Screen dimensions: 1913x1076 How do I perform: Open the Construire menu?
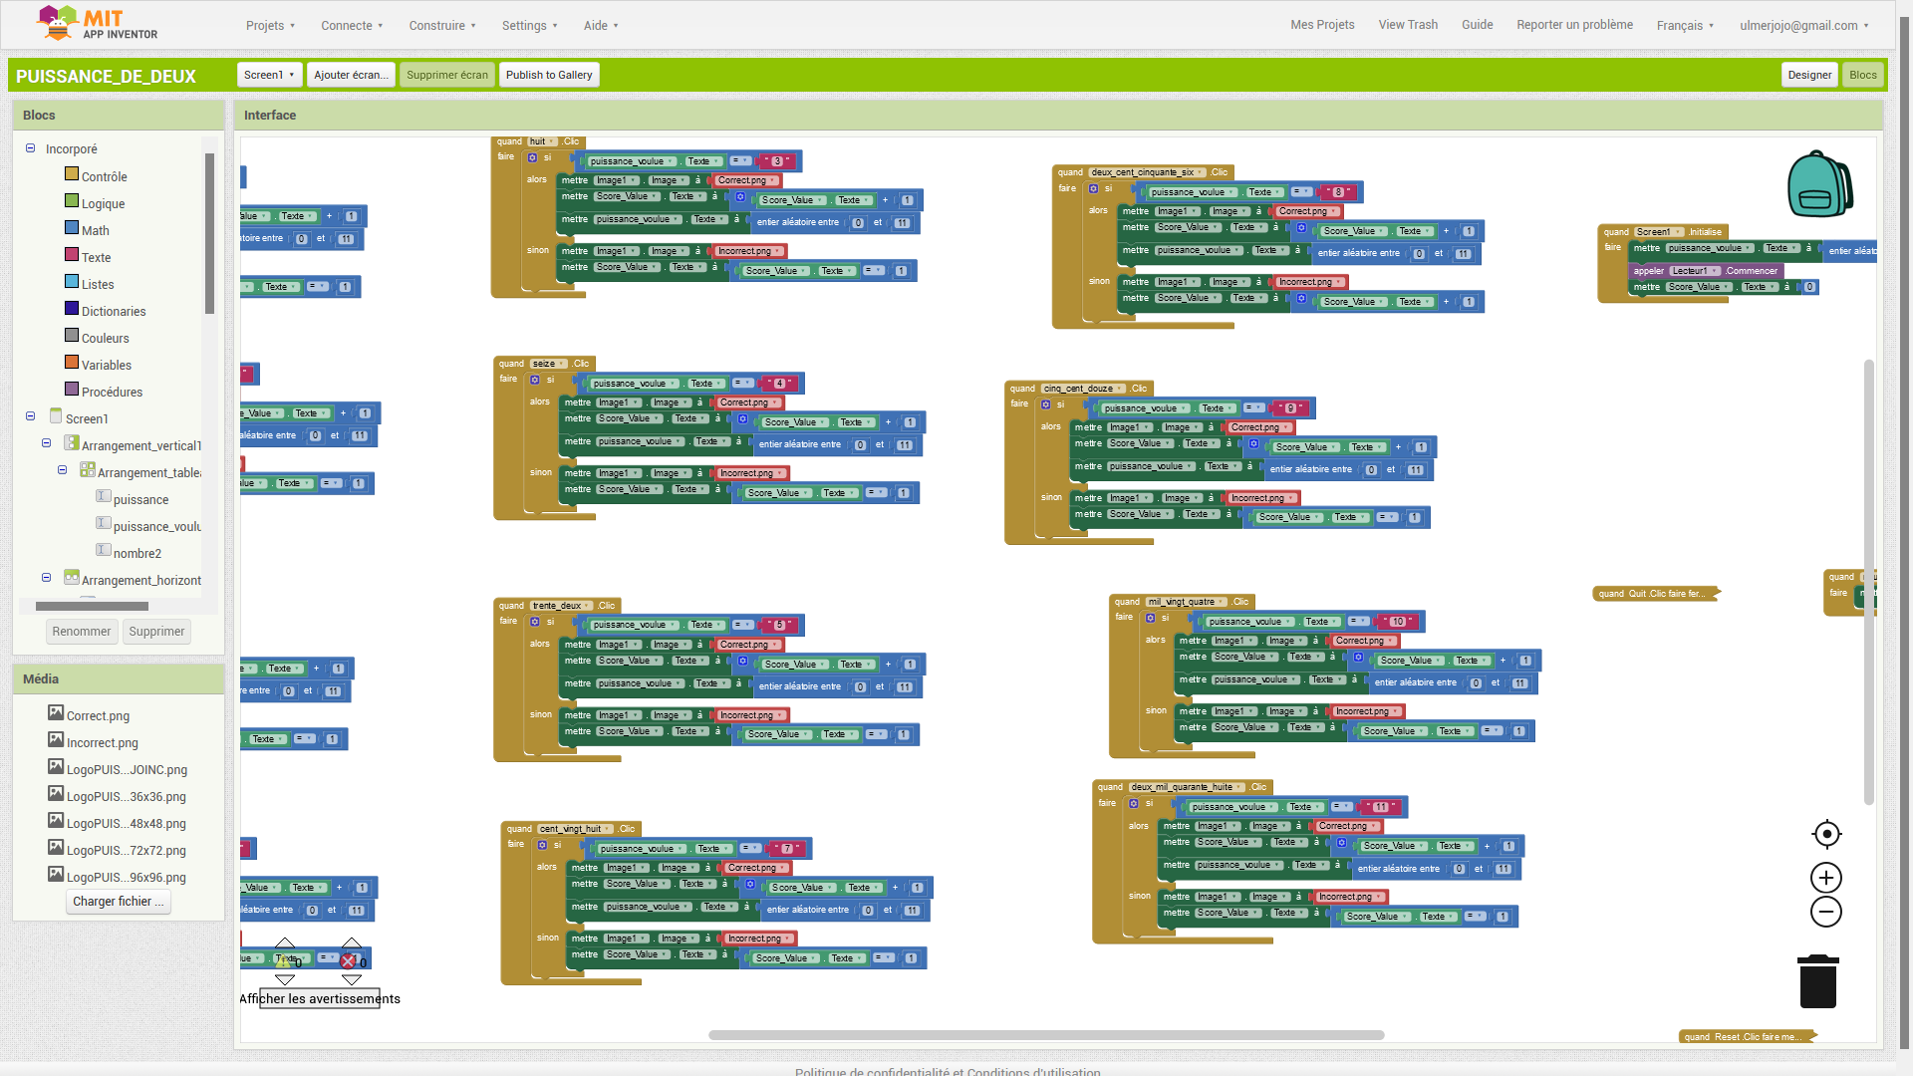(442, 26)
